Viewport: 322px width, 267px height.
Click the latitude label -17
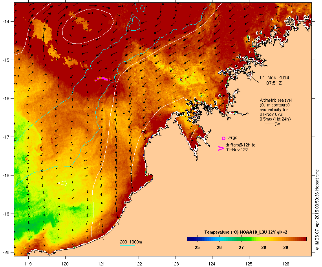tap(5, 137)
